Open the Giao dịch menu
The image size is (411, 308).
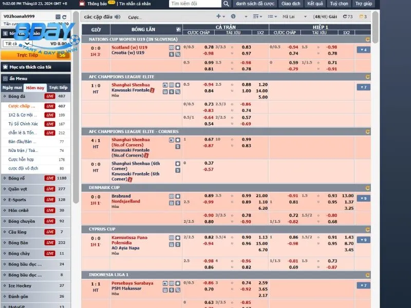point(291,4)
